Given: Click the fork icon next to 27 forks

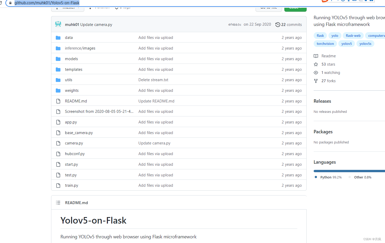Looking at the screenshot, I should pyautogui.click(x=316, y=81).
